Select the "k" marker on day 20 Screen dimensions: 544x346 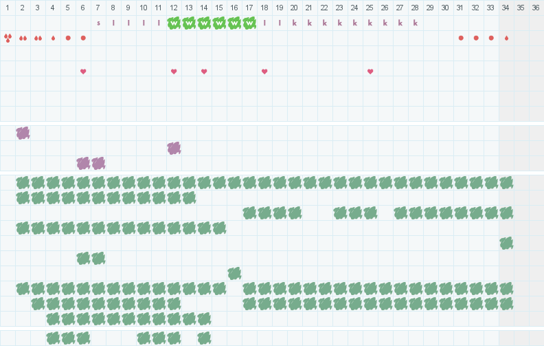(x=294, y=23)
